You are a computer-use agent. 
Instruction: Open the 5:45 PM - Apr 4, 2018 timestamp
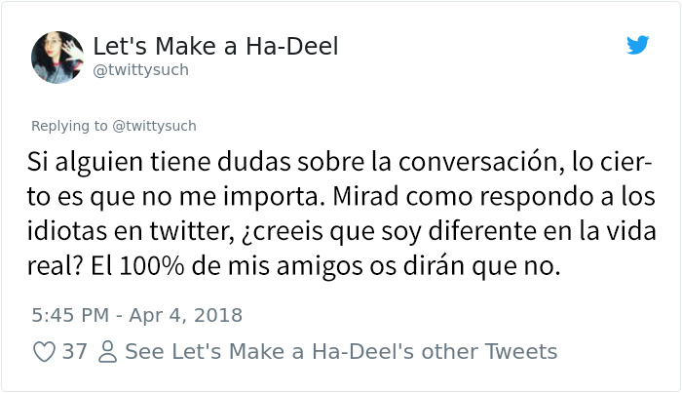tap(137, 316)
